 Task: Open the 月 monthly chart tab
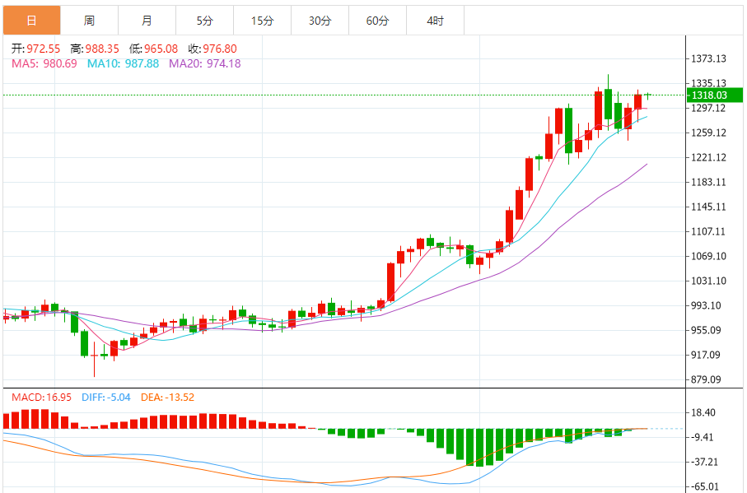[147, 21]
